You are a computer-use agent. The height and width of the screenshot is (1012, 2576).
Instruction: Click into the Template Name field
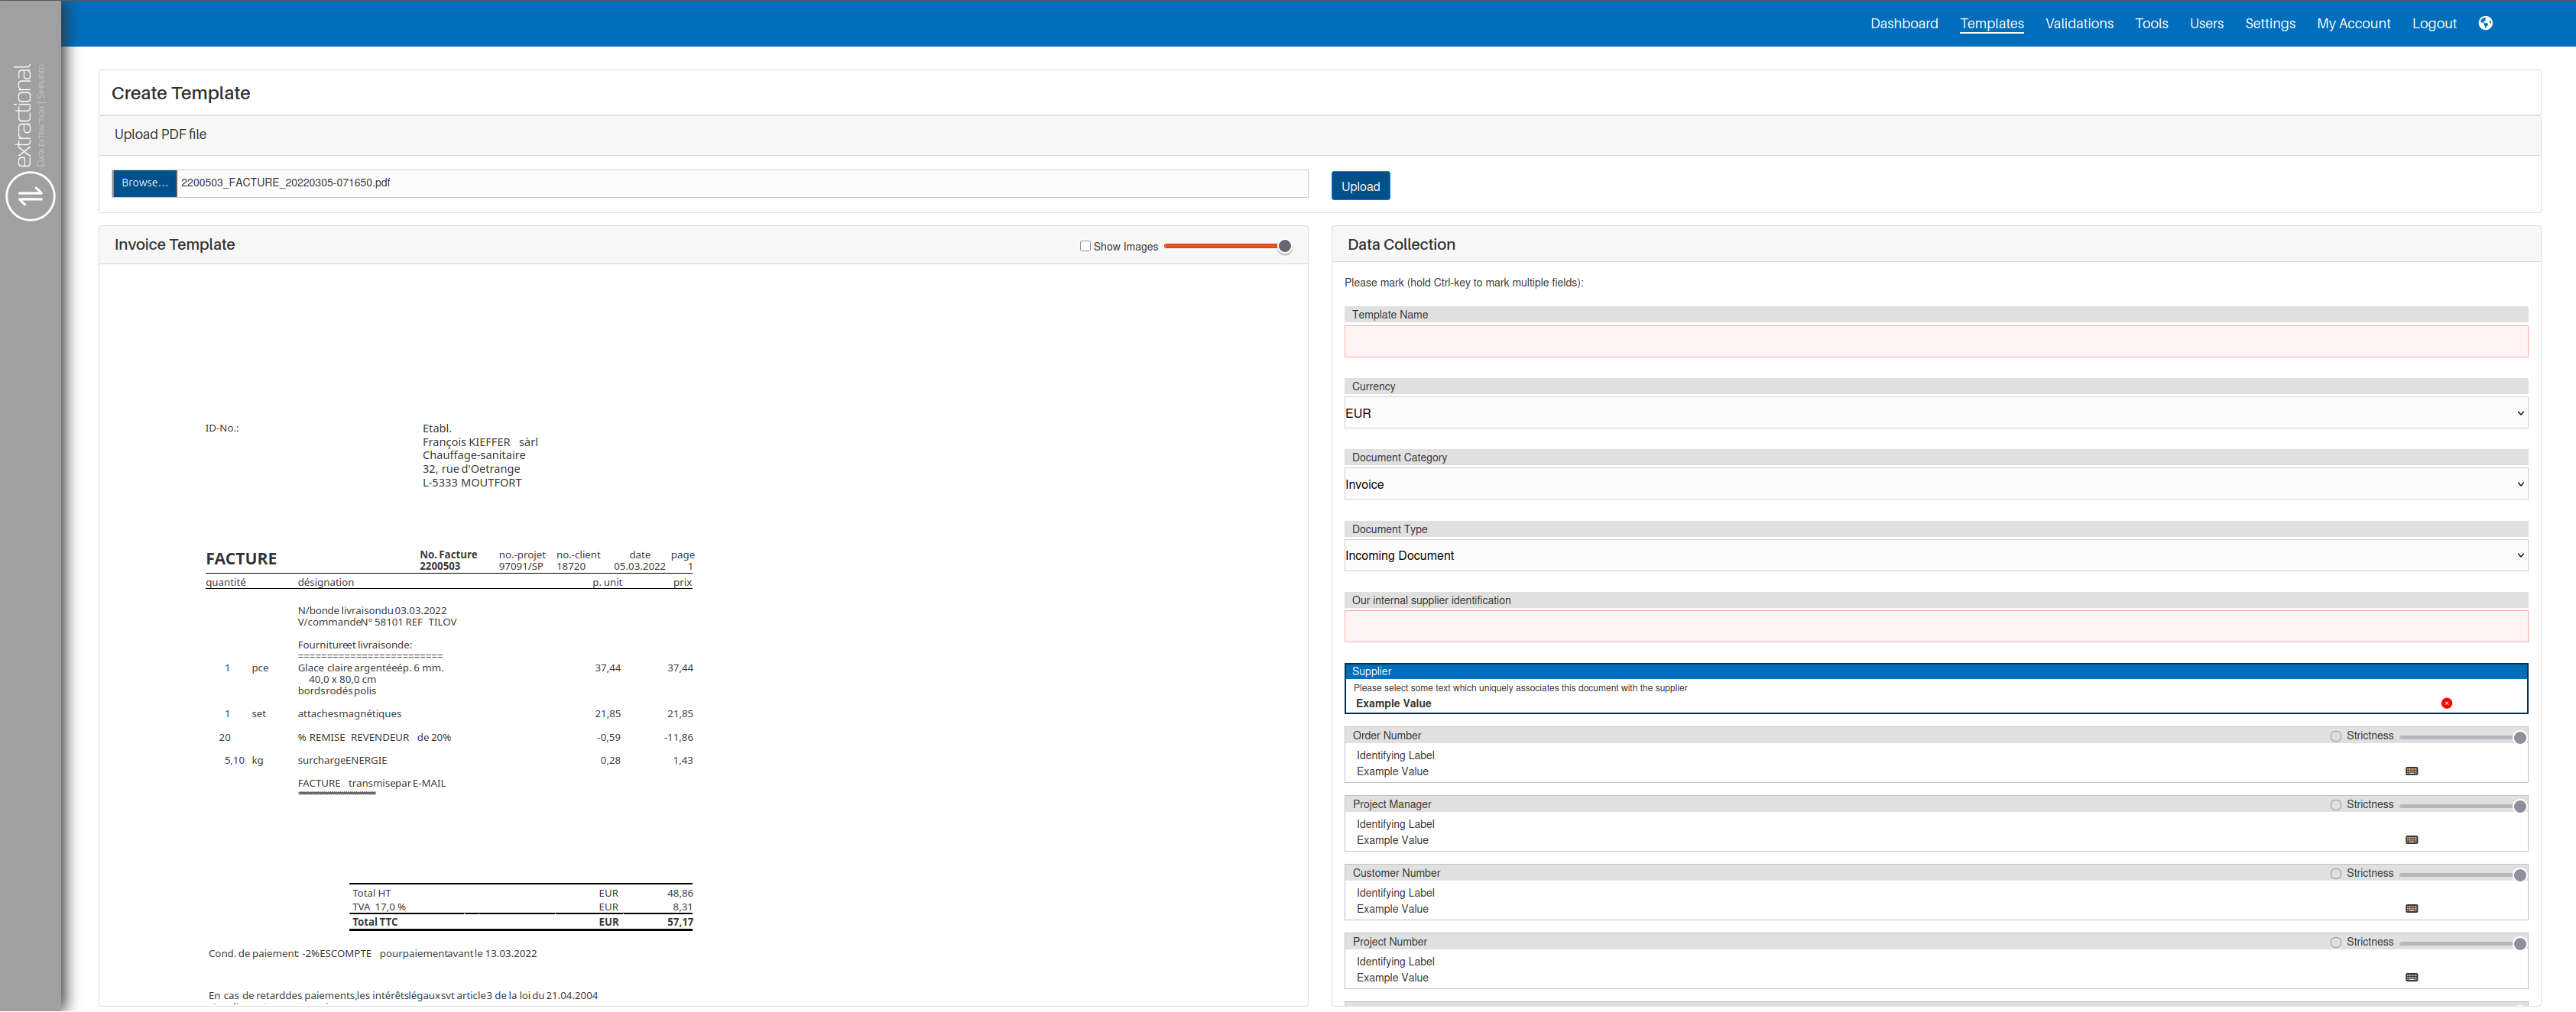(1935, 341)
